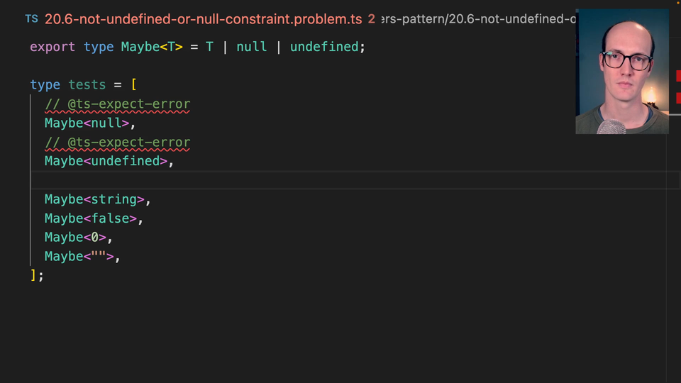681x383 pixels.
Task: Click the Maybe<string> test entry
Action: [x=97, y=199]
